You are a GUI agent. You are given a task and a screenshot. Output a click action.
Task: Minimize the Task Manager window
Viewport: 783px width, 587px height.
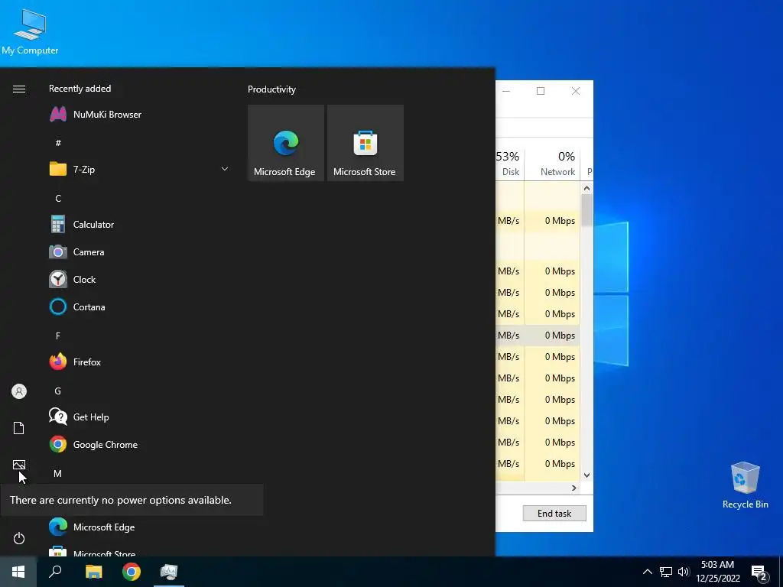(506, 91)
